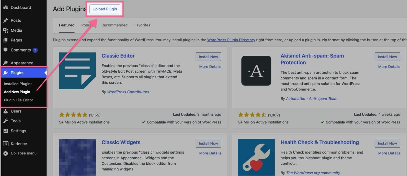The height and width of the screenshot is (176, 407).
Task: Open Installed Plugins submenu item
Action: (x=18, y=84)
